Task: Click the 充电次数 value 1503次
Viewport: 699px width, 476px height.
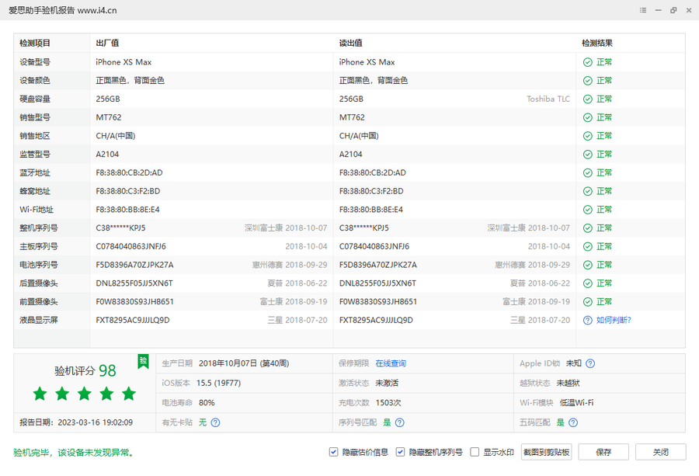Action: [388, 402]
